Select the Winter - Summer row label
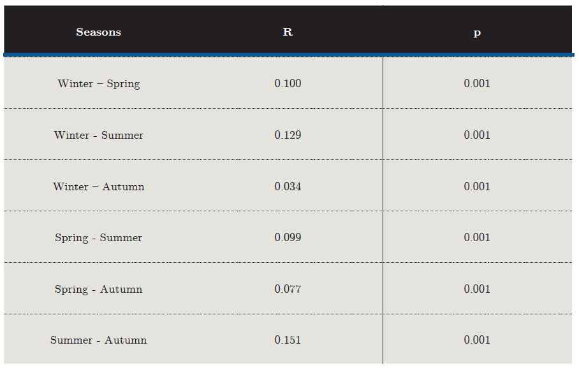This screenshot has width=579, height=371. tap(99, 135)
